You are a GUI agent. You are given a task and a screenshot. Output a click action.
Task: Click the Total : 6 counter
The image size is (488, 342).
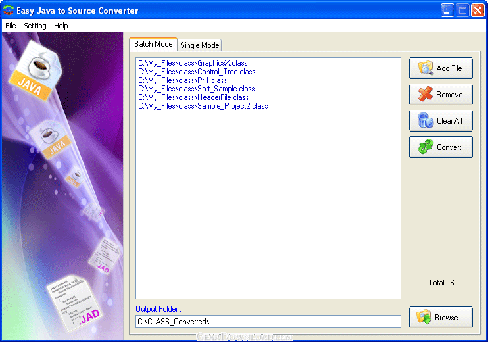pos(441,283)
